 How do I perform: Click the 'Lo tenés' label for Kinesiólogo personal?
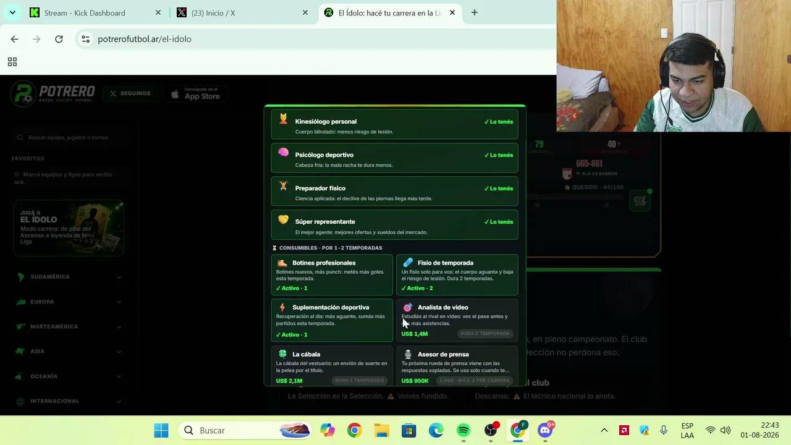pos(499,122)
